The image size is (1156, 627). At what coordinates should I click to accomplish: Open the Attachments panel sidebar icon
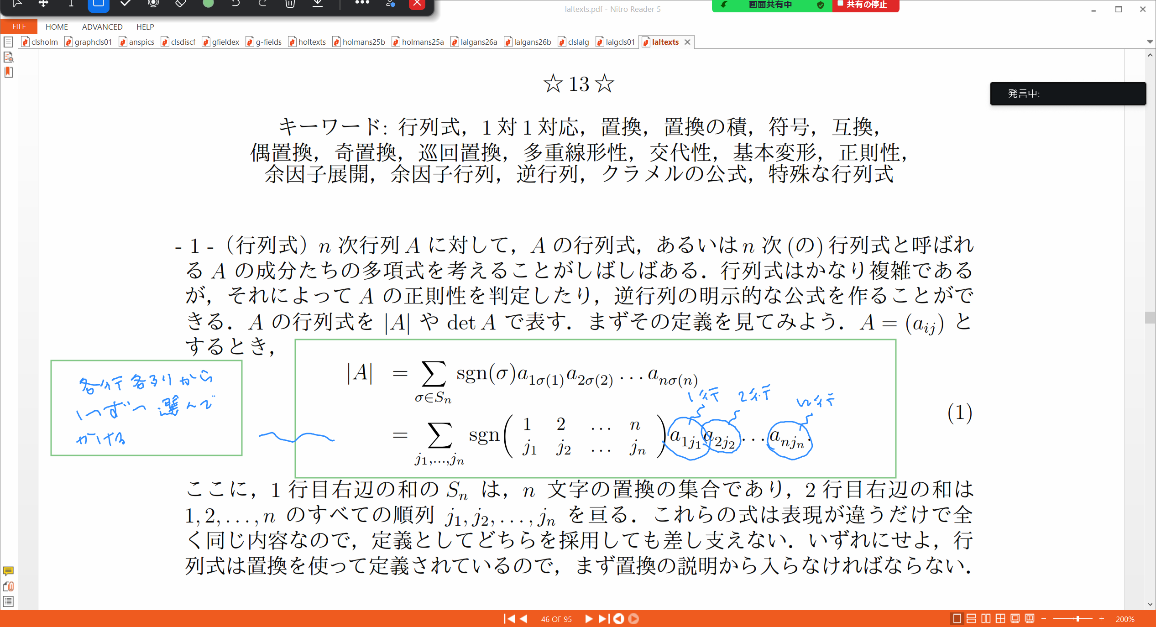8,586
